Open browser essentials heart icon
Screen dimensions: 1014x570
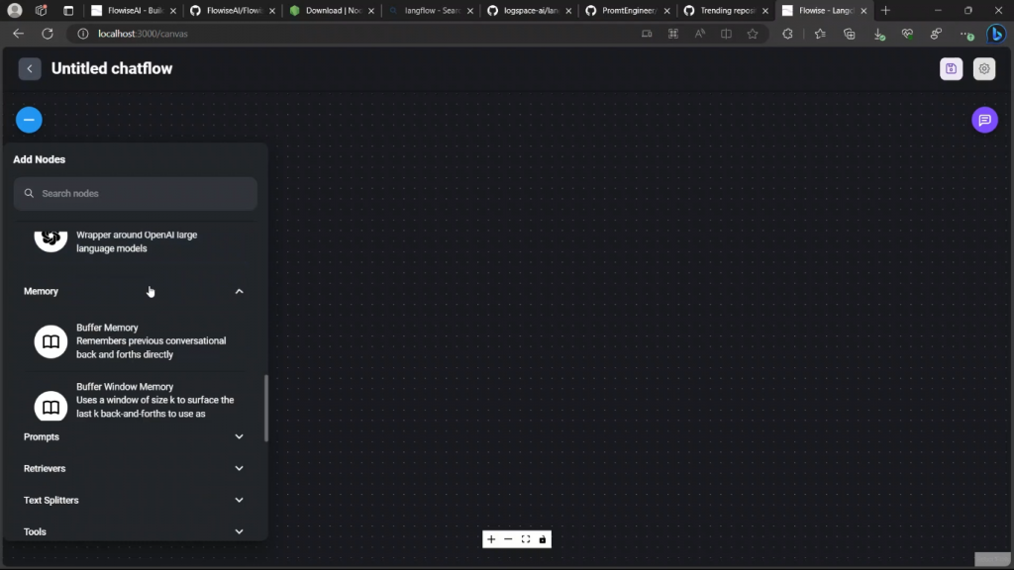[x=907, y=34]
